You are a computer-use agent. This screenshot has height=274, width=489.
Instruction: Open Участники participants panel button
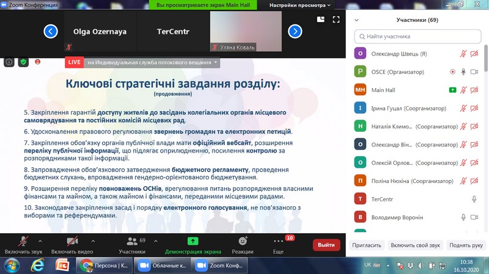coord(132,245)
